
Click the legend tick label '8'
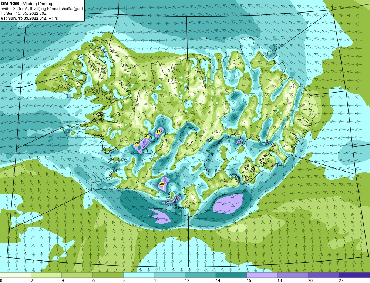(x=124, y=280)
